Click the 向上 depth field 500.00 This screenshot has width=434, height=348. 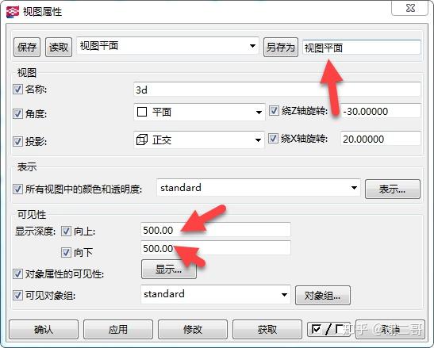coord(216,230)
